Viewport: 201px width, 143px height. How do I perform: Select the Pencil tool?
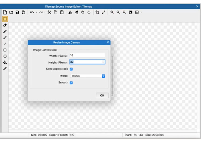5,31
